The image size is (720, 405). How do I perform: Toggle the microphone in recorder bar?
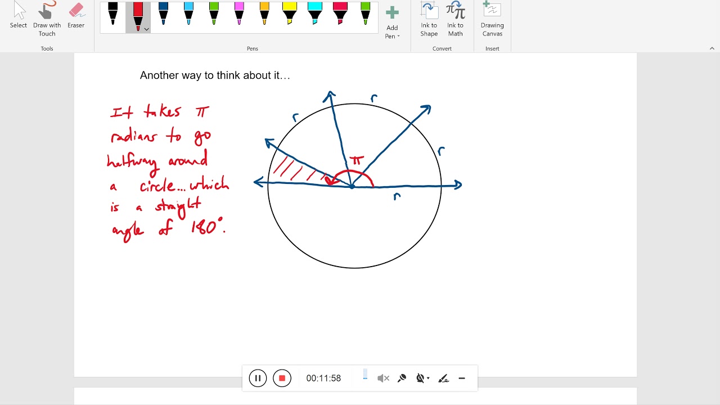402,379
